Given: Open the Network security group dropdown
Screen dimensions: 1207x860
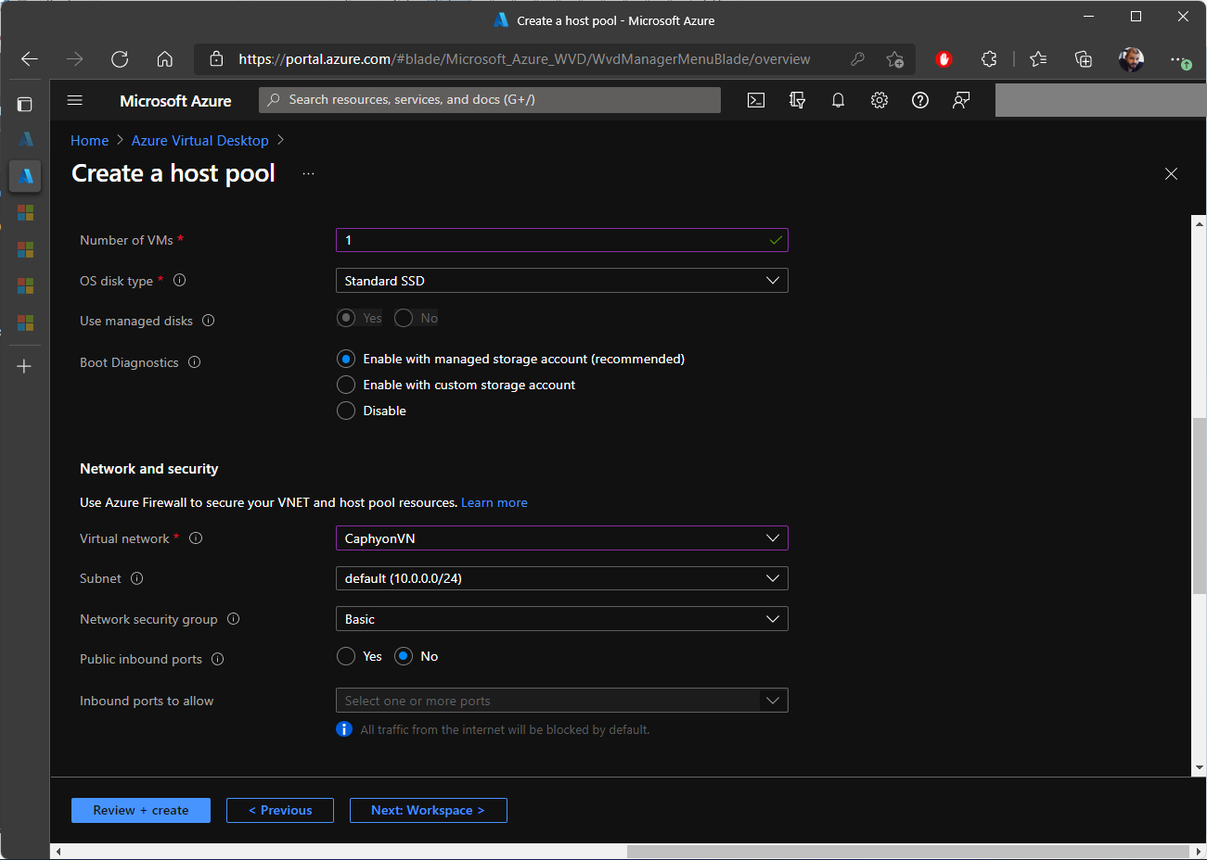Looking at the screenshot, I should [561, 619].
